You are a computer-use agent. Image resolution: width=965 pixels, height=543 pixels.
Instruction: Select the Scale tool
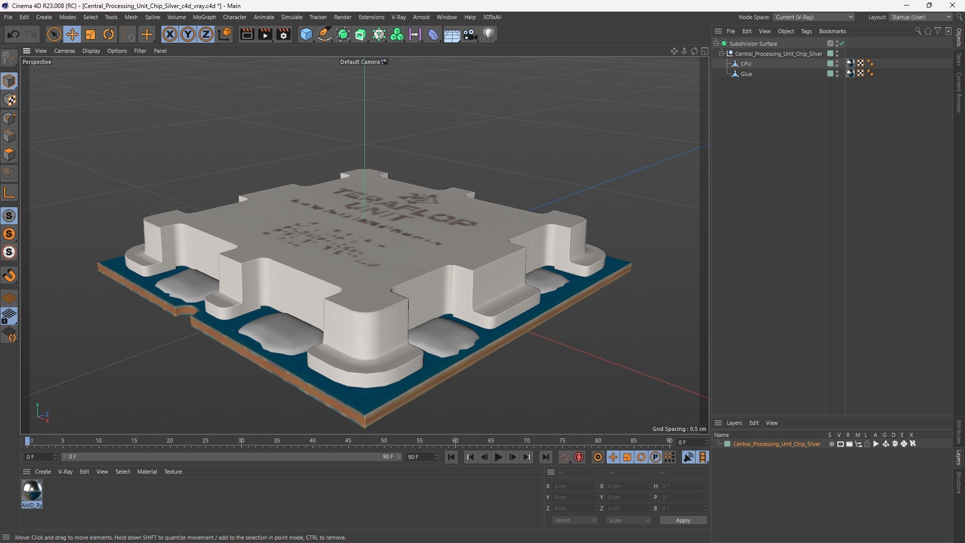click(90, 34)
